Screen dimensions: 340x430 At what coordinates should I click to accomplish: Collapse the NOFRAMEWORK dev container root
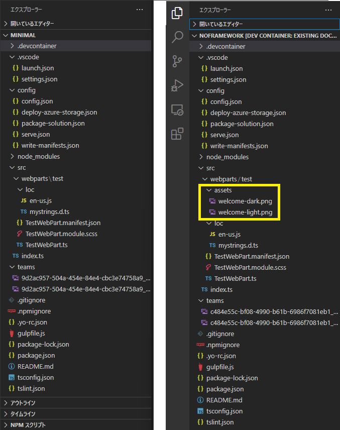click(251, 35)
